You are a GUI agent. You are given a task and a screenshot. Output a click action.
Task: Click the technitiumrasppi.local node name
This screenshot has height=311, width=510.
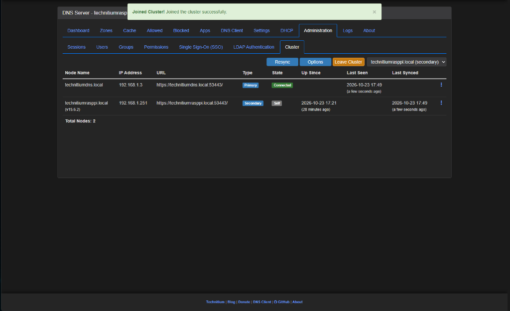(86, 103)
